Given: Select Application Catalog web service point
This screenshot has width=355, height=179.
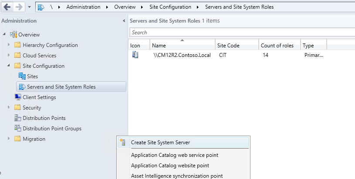Looking at the screenshot, I should click(174, 155).
